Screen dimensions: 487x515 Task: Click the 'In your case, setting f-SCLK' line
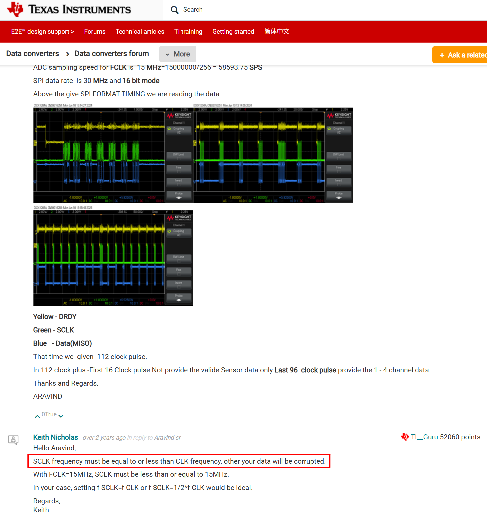(x=143, y=488)
